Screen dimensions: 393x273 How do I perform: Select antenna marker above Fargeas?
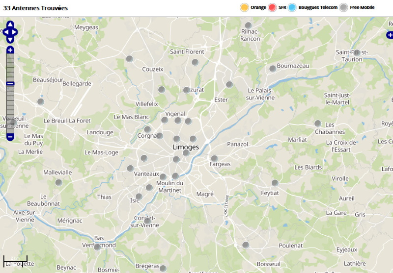(214, 158)
